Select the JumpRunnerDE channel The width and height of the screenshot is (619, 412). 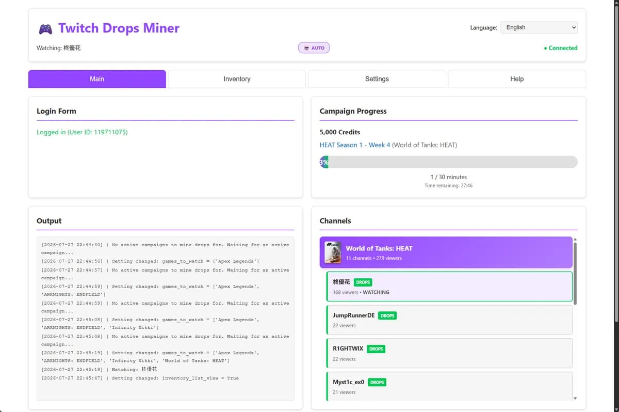(449, 320)
